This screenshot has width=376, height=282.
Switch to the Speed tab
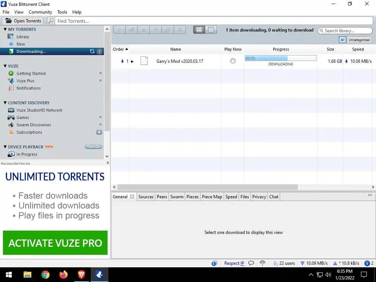pyautogui.click(x=231, y=197)
